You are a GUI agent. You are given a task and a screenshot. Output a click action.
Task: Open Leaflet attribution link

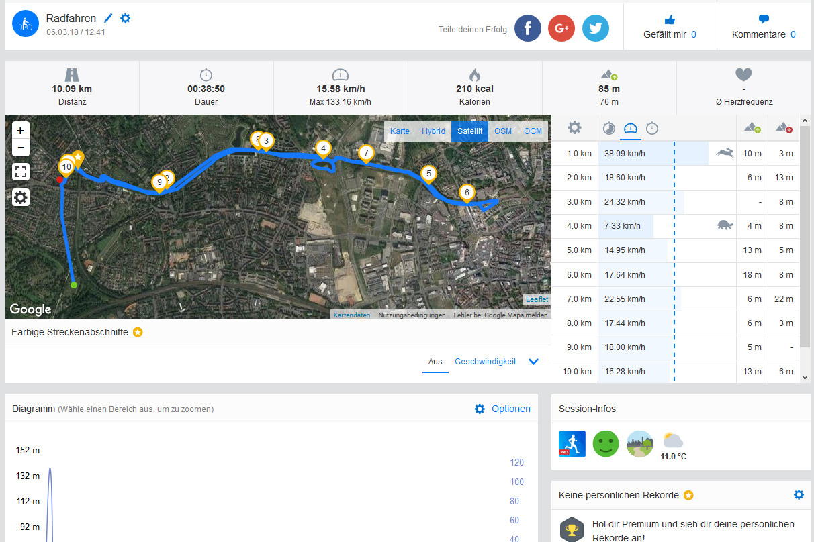pos(537,299)
